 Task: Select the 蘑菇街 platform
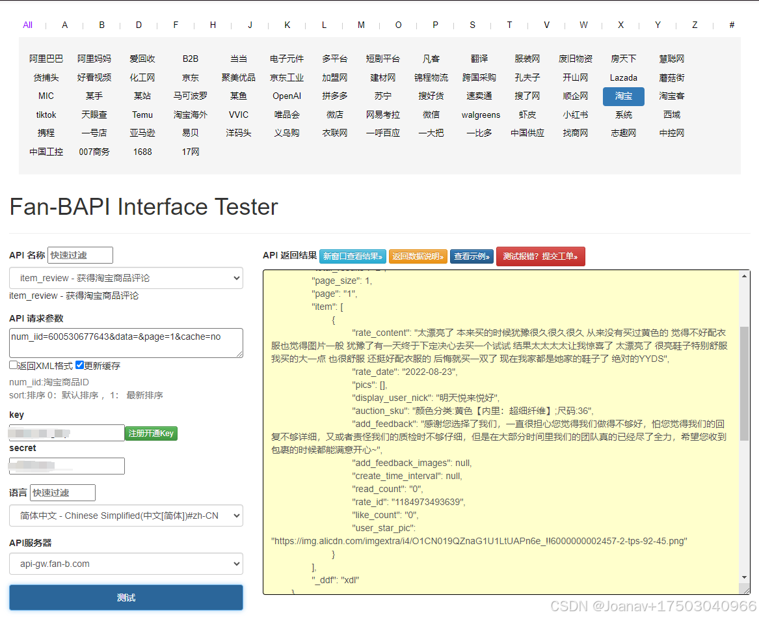671,77
